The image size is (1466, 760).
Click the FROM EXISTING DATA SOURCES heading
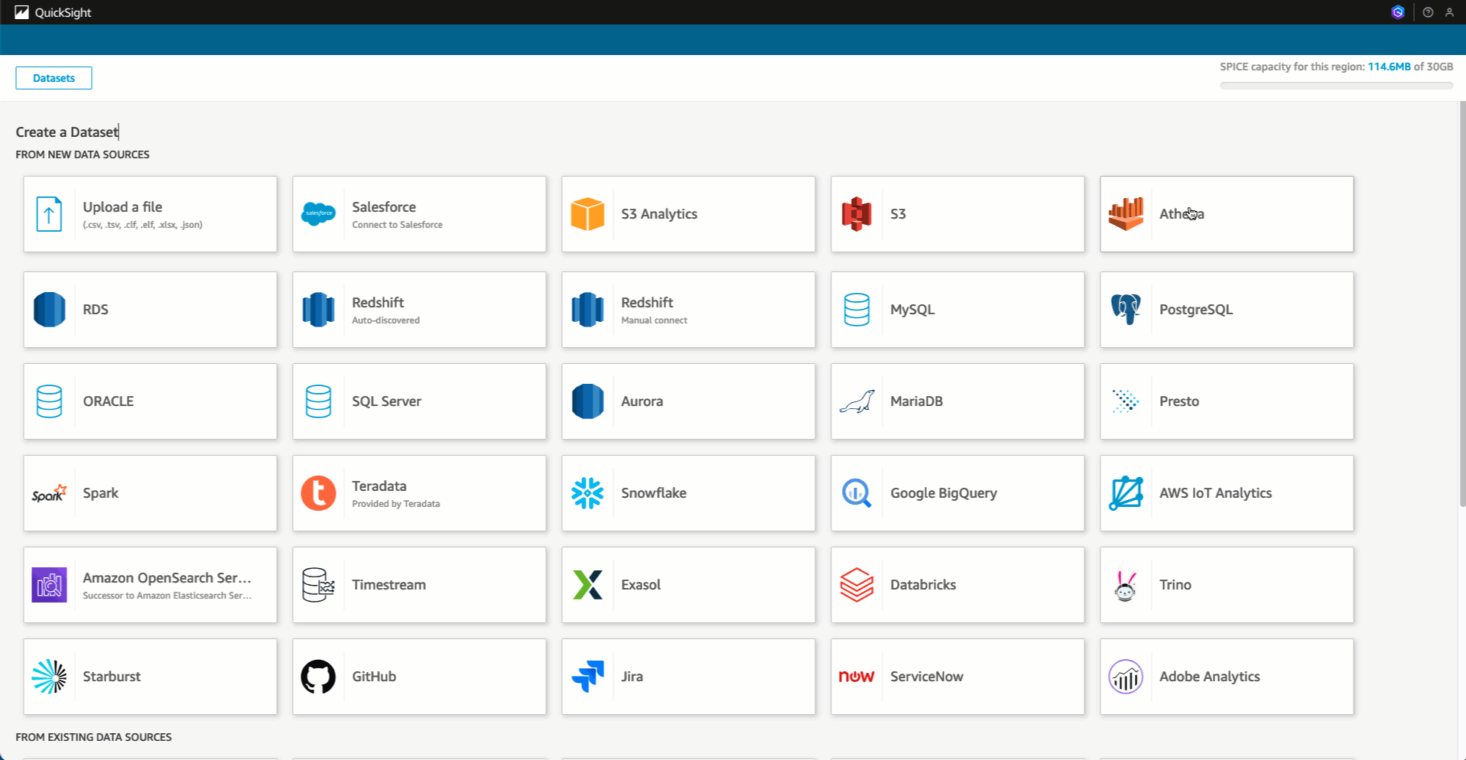pos(93,737)
